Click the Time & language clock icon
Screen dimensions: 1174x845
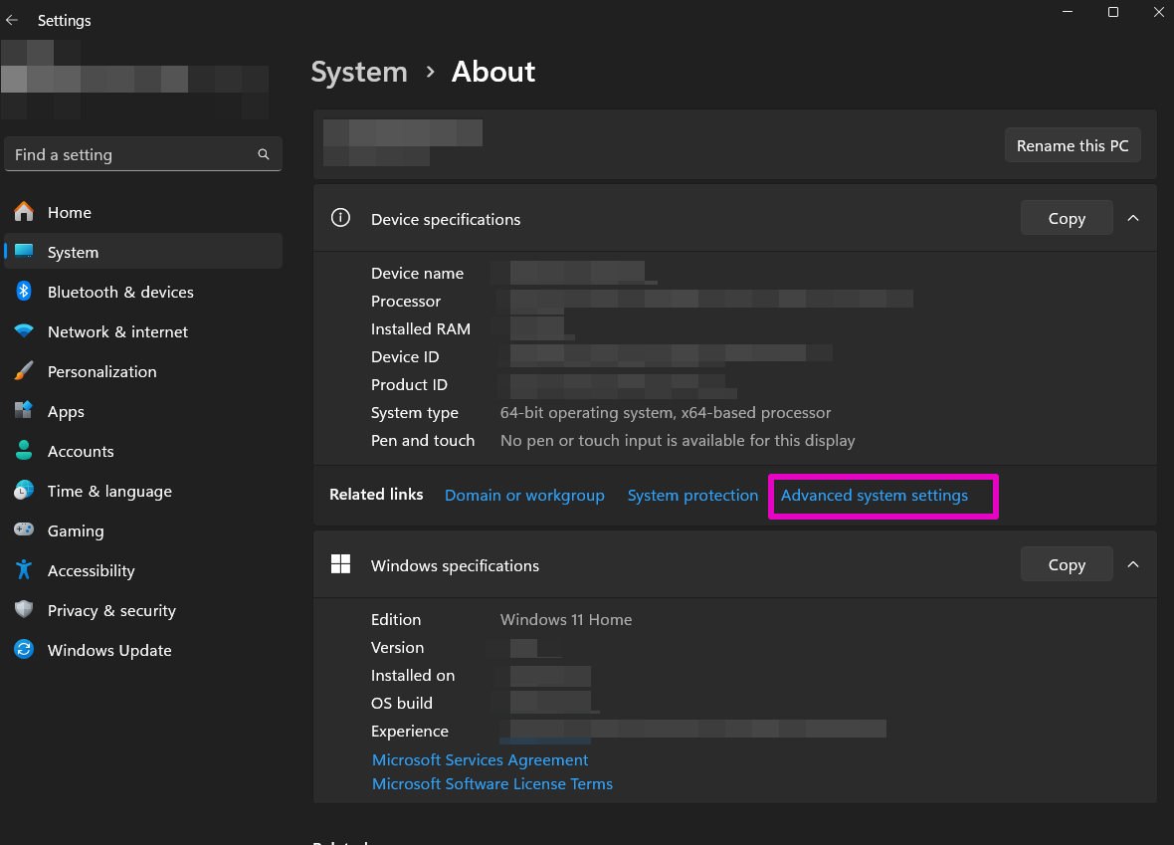pos(24,491)
